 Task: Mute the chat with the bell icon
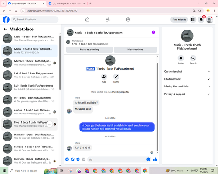181,58
